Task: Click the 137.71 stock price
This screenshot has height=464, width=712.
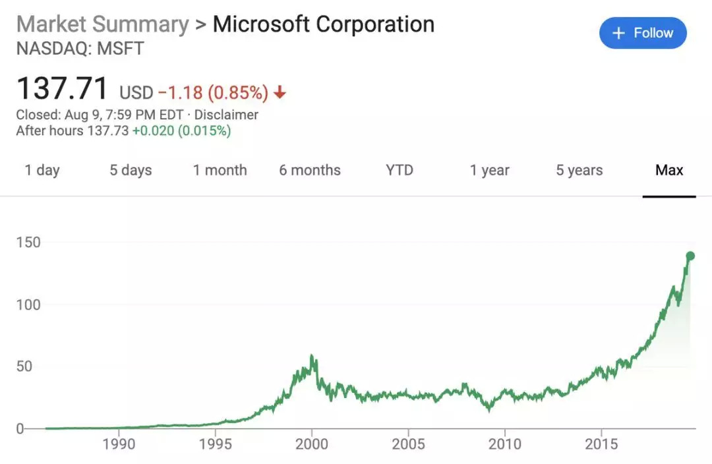Action: 62,89
